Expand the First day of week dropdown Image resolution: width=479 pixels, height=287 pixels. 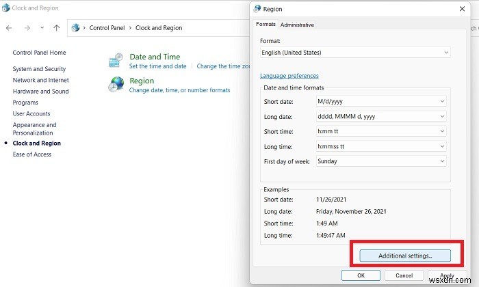[381, 161]
